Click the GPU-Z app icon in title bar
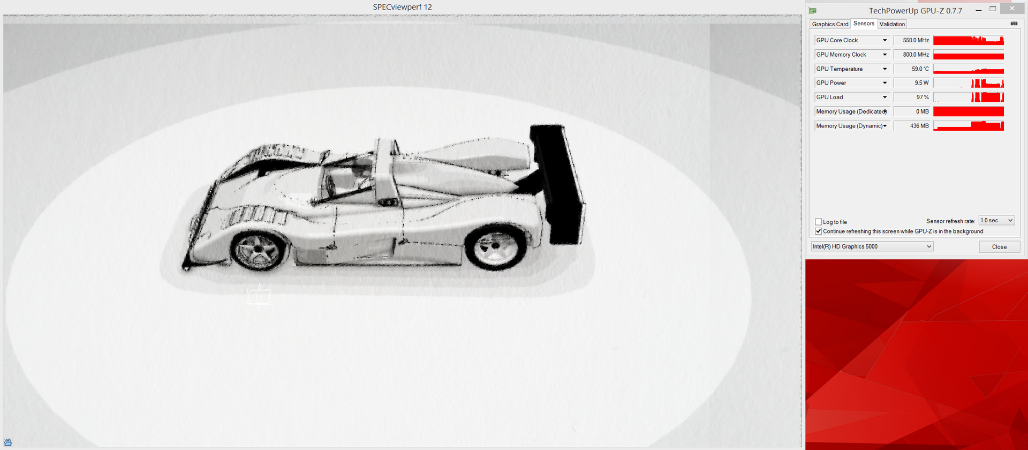1028x450 pixels. coord(812,11)
